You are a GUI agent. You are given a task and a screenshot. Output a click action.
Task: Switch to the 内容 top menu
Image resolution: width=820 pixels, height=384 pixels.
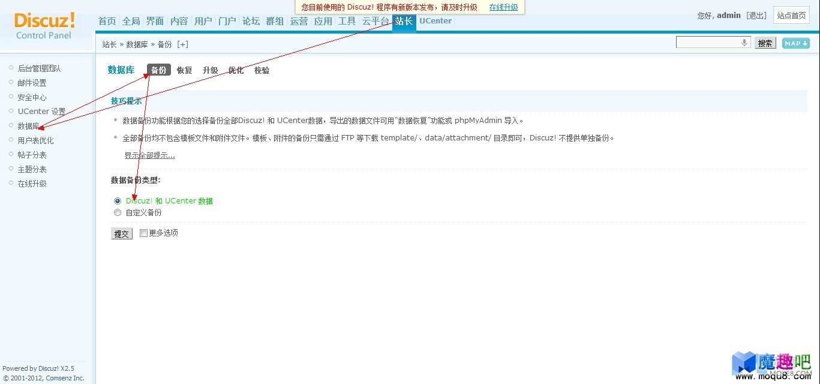point(179,21)
